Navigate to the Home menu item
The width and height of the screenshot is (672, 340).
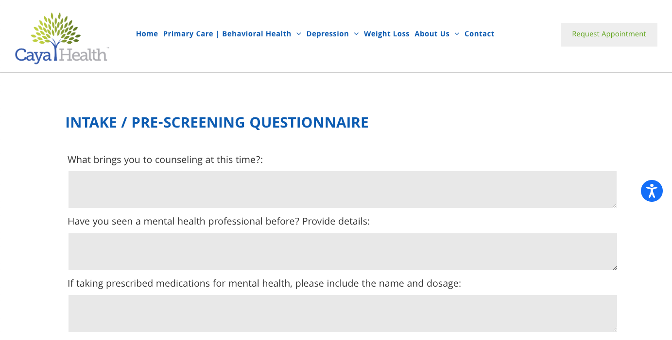tap(147, 33)
